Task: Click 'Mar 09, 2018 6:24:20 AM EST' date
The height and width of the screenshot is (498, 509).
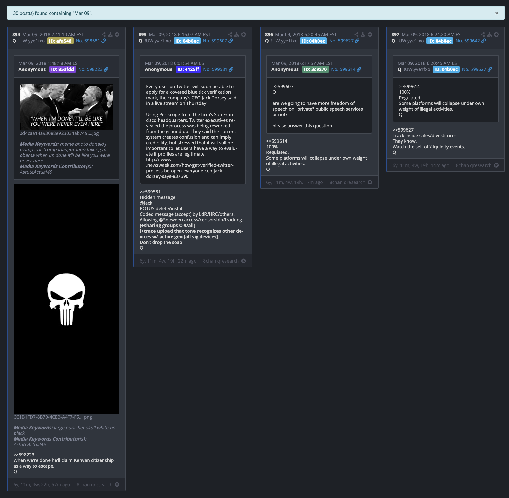Action: click(x=432, y=34)
